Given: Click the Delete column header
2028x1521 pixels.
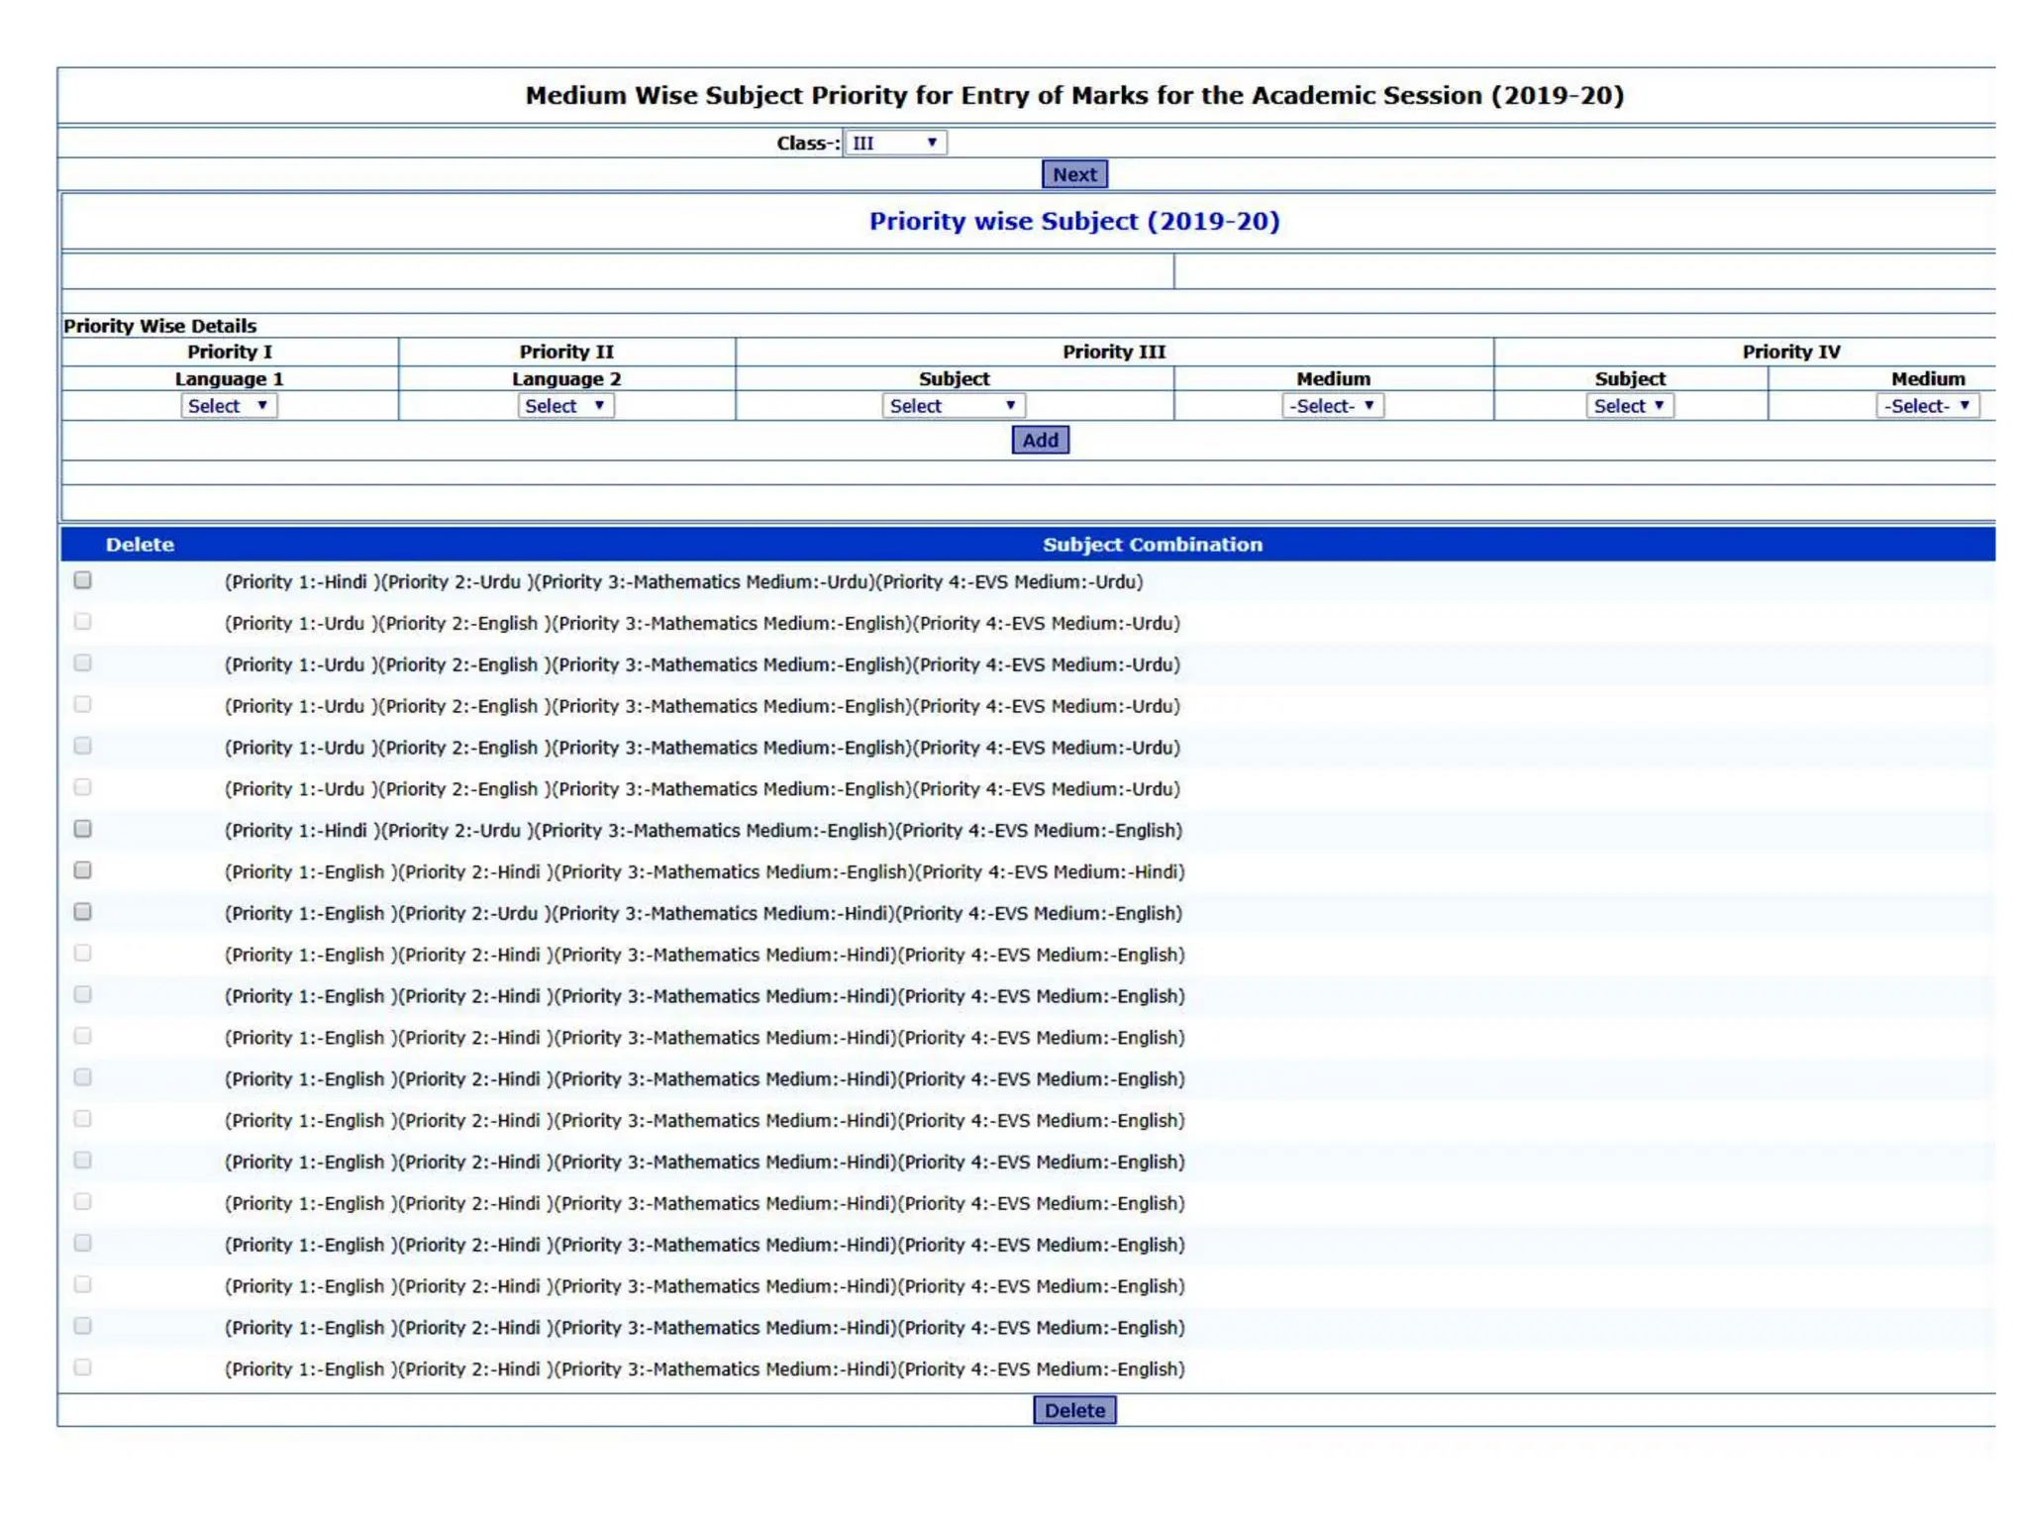Looking at the screenshot, I should [x=140, y=545].
